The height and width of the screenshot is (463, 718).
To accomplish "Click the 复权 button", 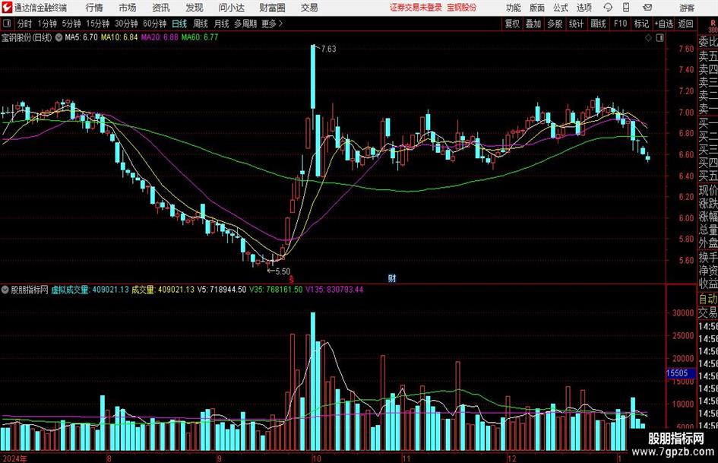I will 512,24.
